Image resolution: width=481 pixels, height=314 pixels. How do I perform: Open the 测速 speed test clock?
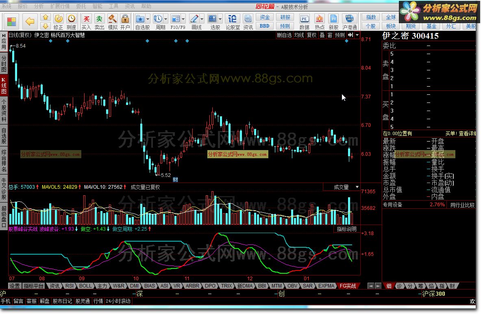click(x=72, y=22)
